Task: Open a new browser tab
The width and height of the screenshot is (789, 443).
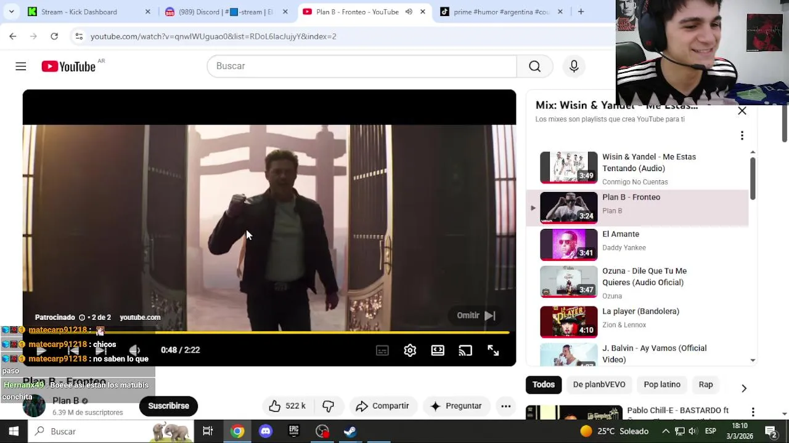Action: (581, 12)
